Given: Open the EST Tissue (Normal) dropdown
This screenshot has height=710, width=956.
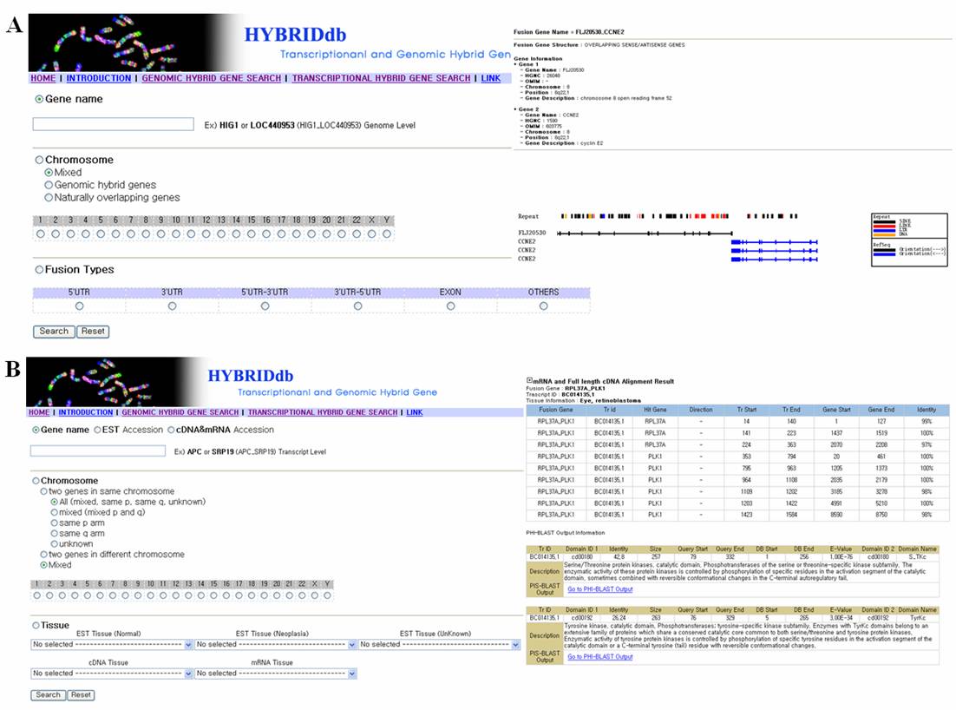Looking at the screenshot, I should tap(112, 644).
